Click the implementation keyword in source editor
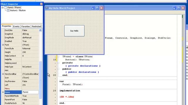This screenshot has width=188, height=105. coord(70,91)
